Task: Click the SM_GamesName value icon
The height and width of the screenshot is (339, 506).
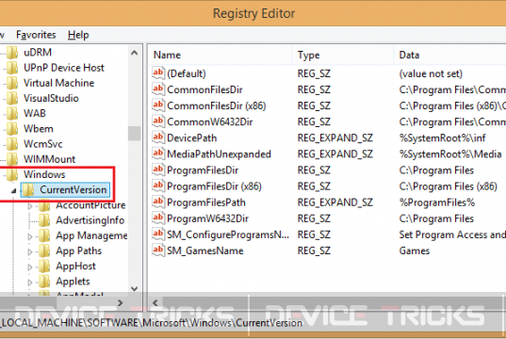Action: [157, 250]
